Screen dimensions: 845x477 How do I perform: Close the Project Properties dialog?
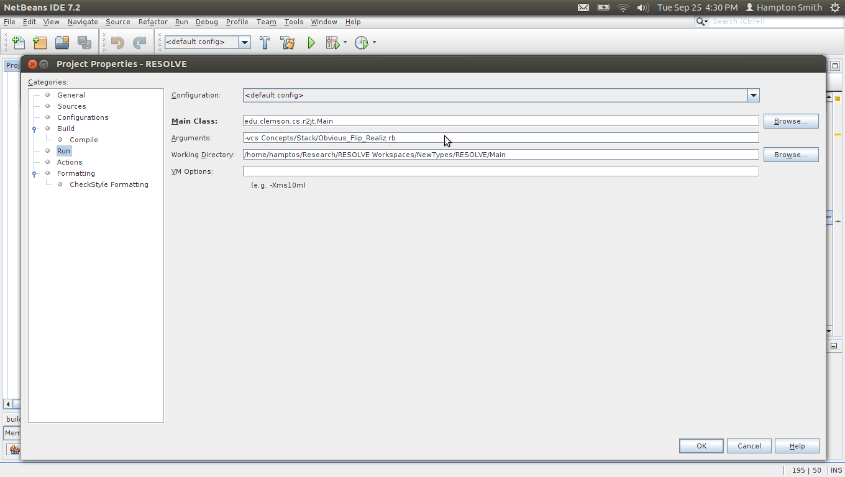32,64
